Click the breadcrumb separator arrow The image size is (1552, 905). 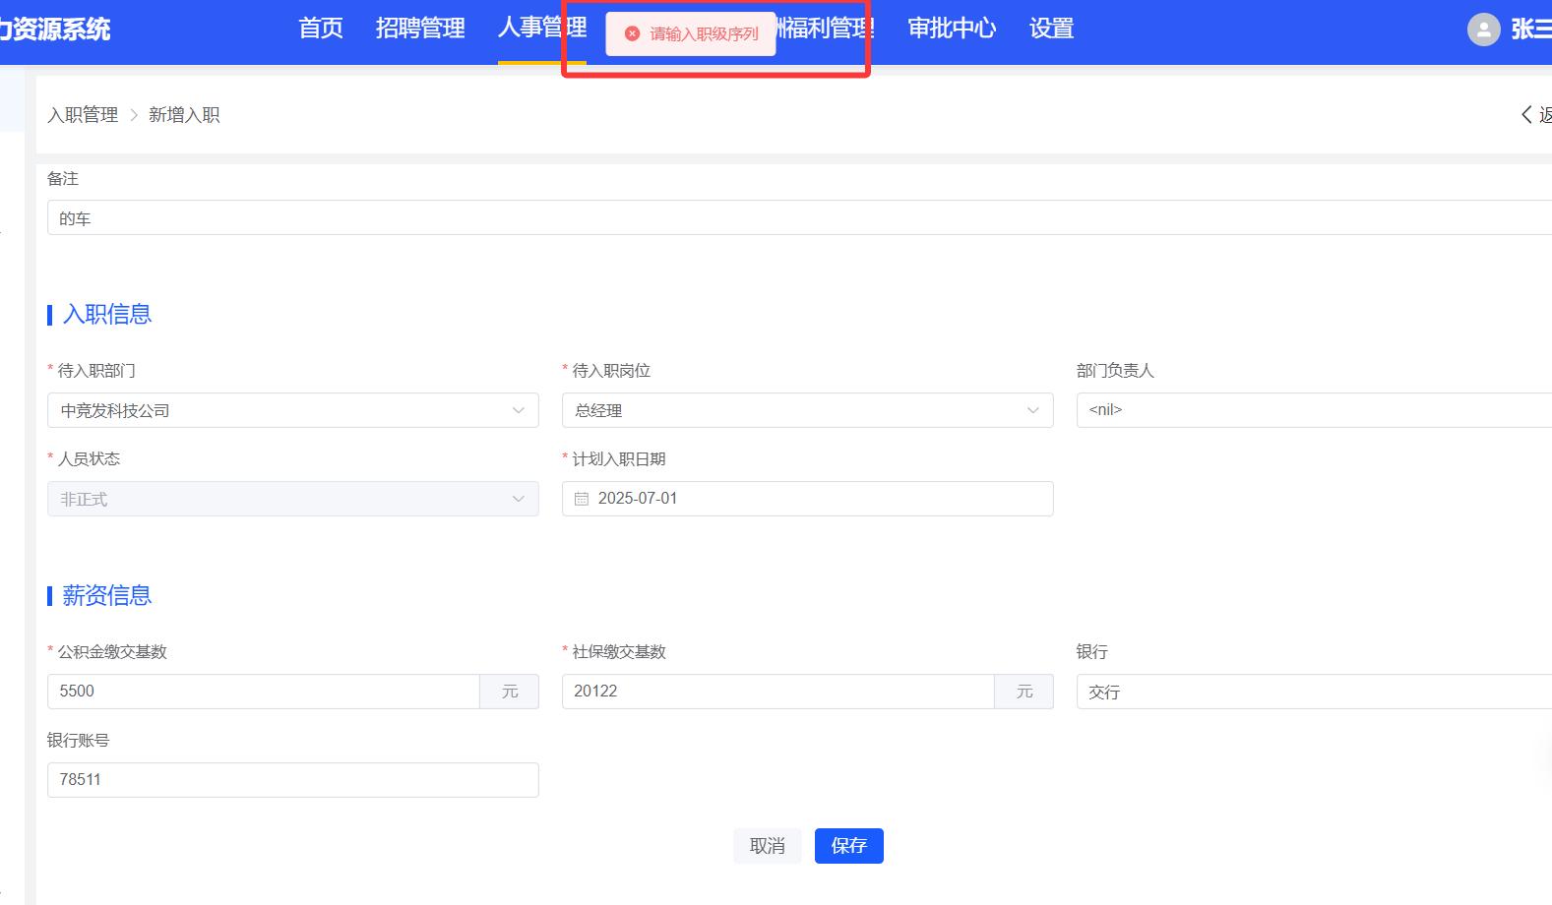tap(134, 115)
